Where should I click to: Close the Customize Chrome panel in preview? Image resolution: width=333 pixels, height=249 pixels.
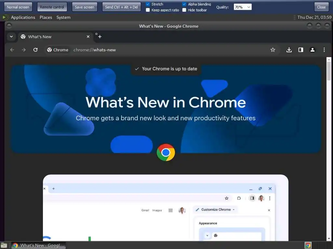tap(269, 210)
